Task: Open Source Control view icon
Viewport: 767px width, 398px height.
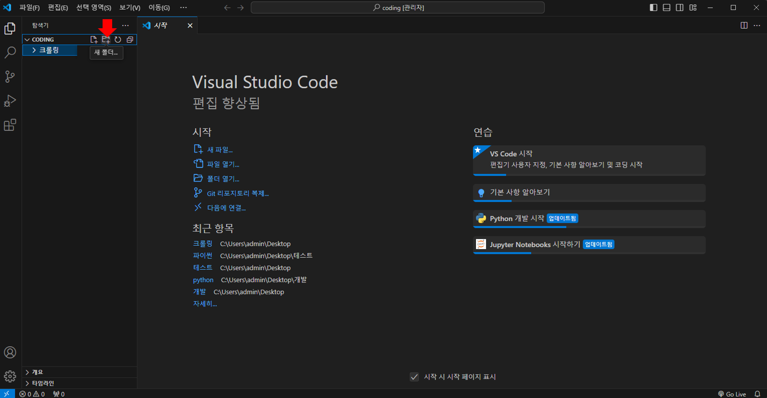Action: point(10,77)
